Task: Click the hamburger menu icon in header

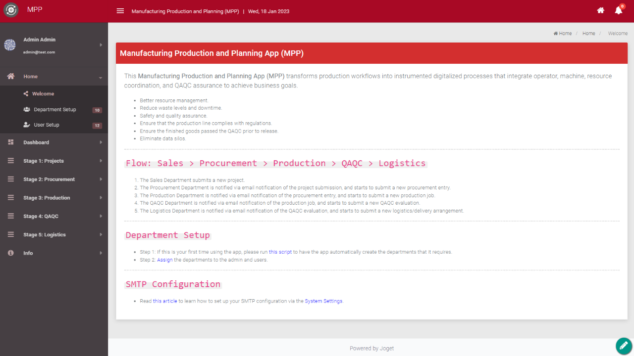Action: 120,11
